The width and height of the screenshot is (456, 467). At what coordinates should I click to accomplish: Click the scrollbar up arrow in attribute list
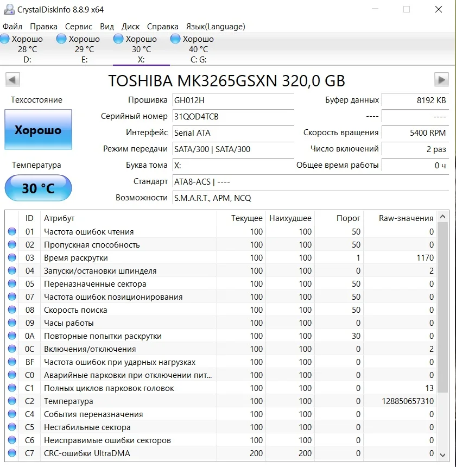point(442,217)
